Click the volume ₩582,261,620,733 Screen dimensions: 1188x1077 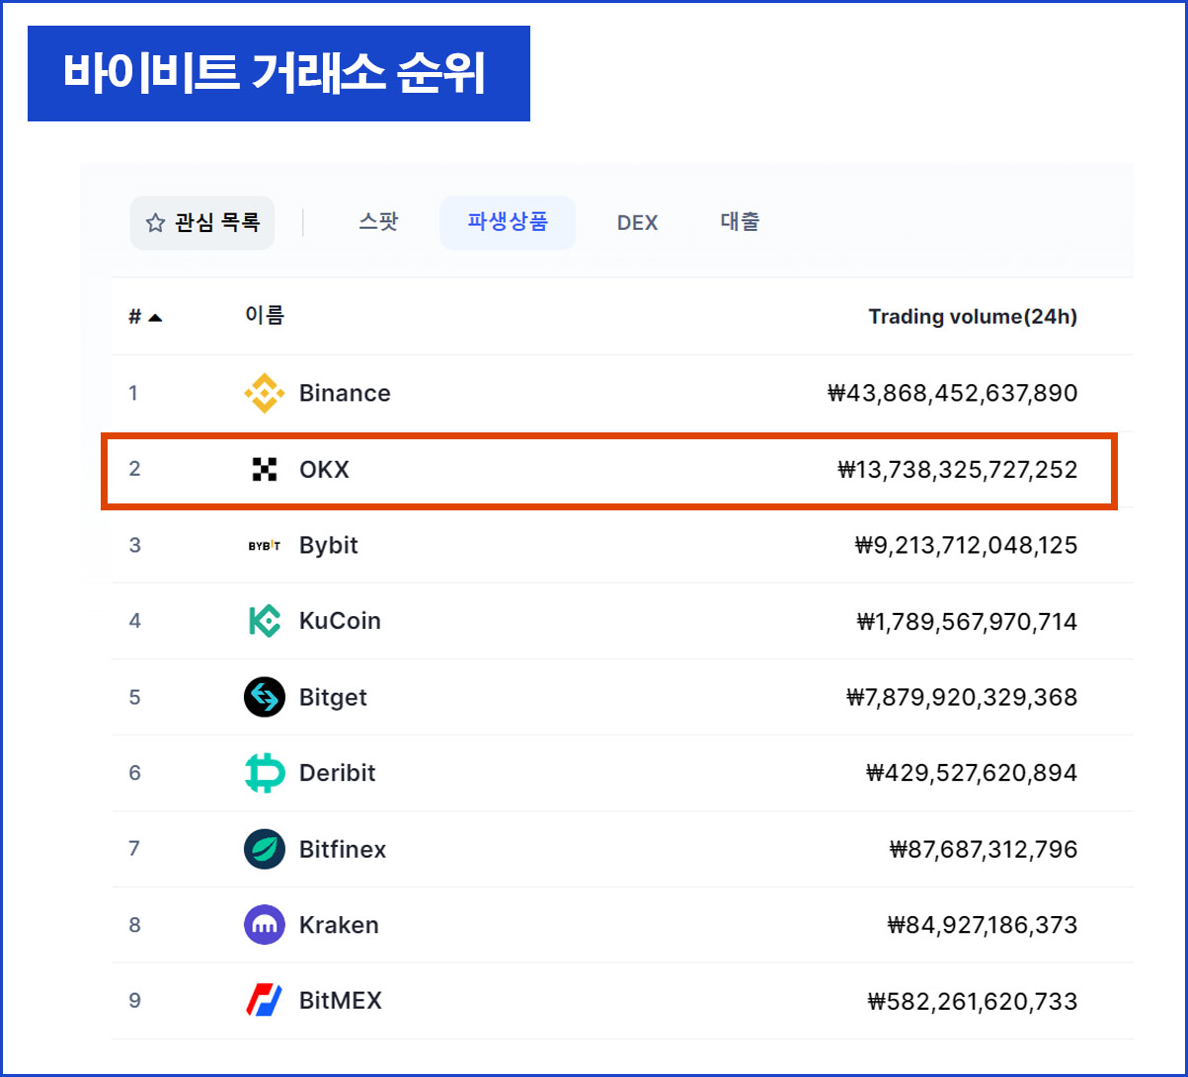coord(972,1001)
